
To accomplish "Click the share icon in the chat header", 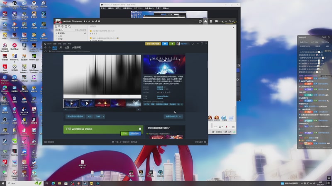I will (x=96, y=21).
